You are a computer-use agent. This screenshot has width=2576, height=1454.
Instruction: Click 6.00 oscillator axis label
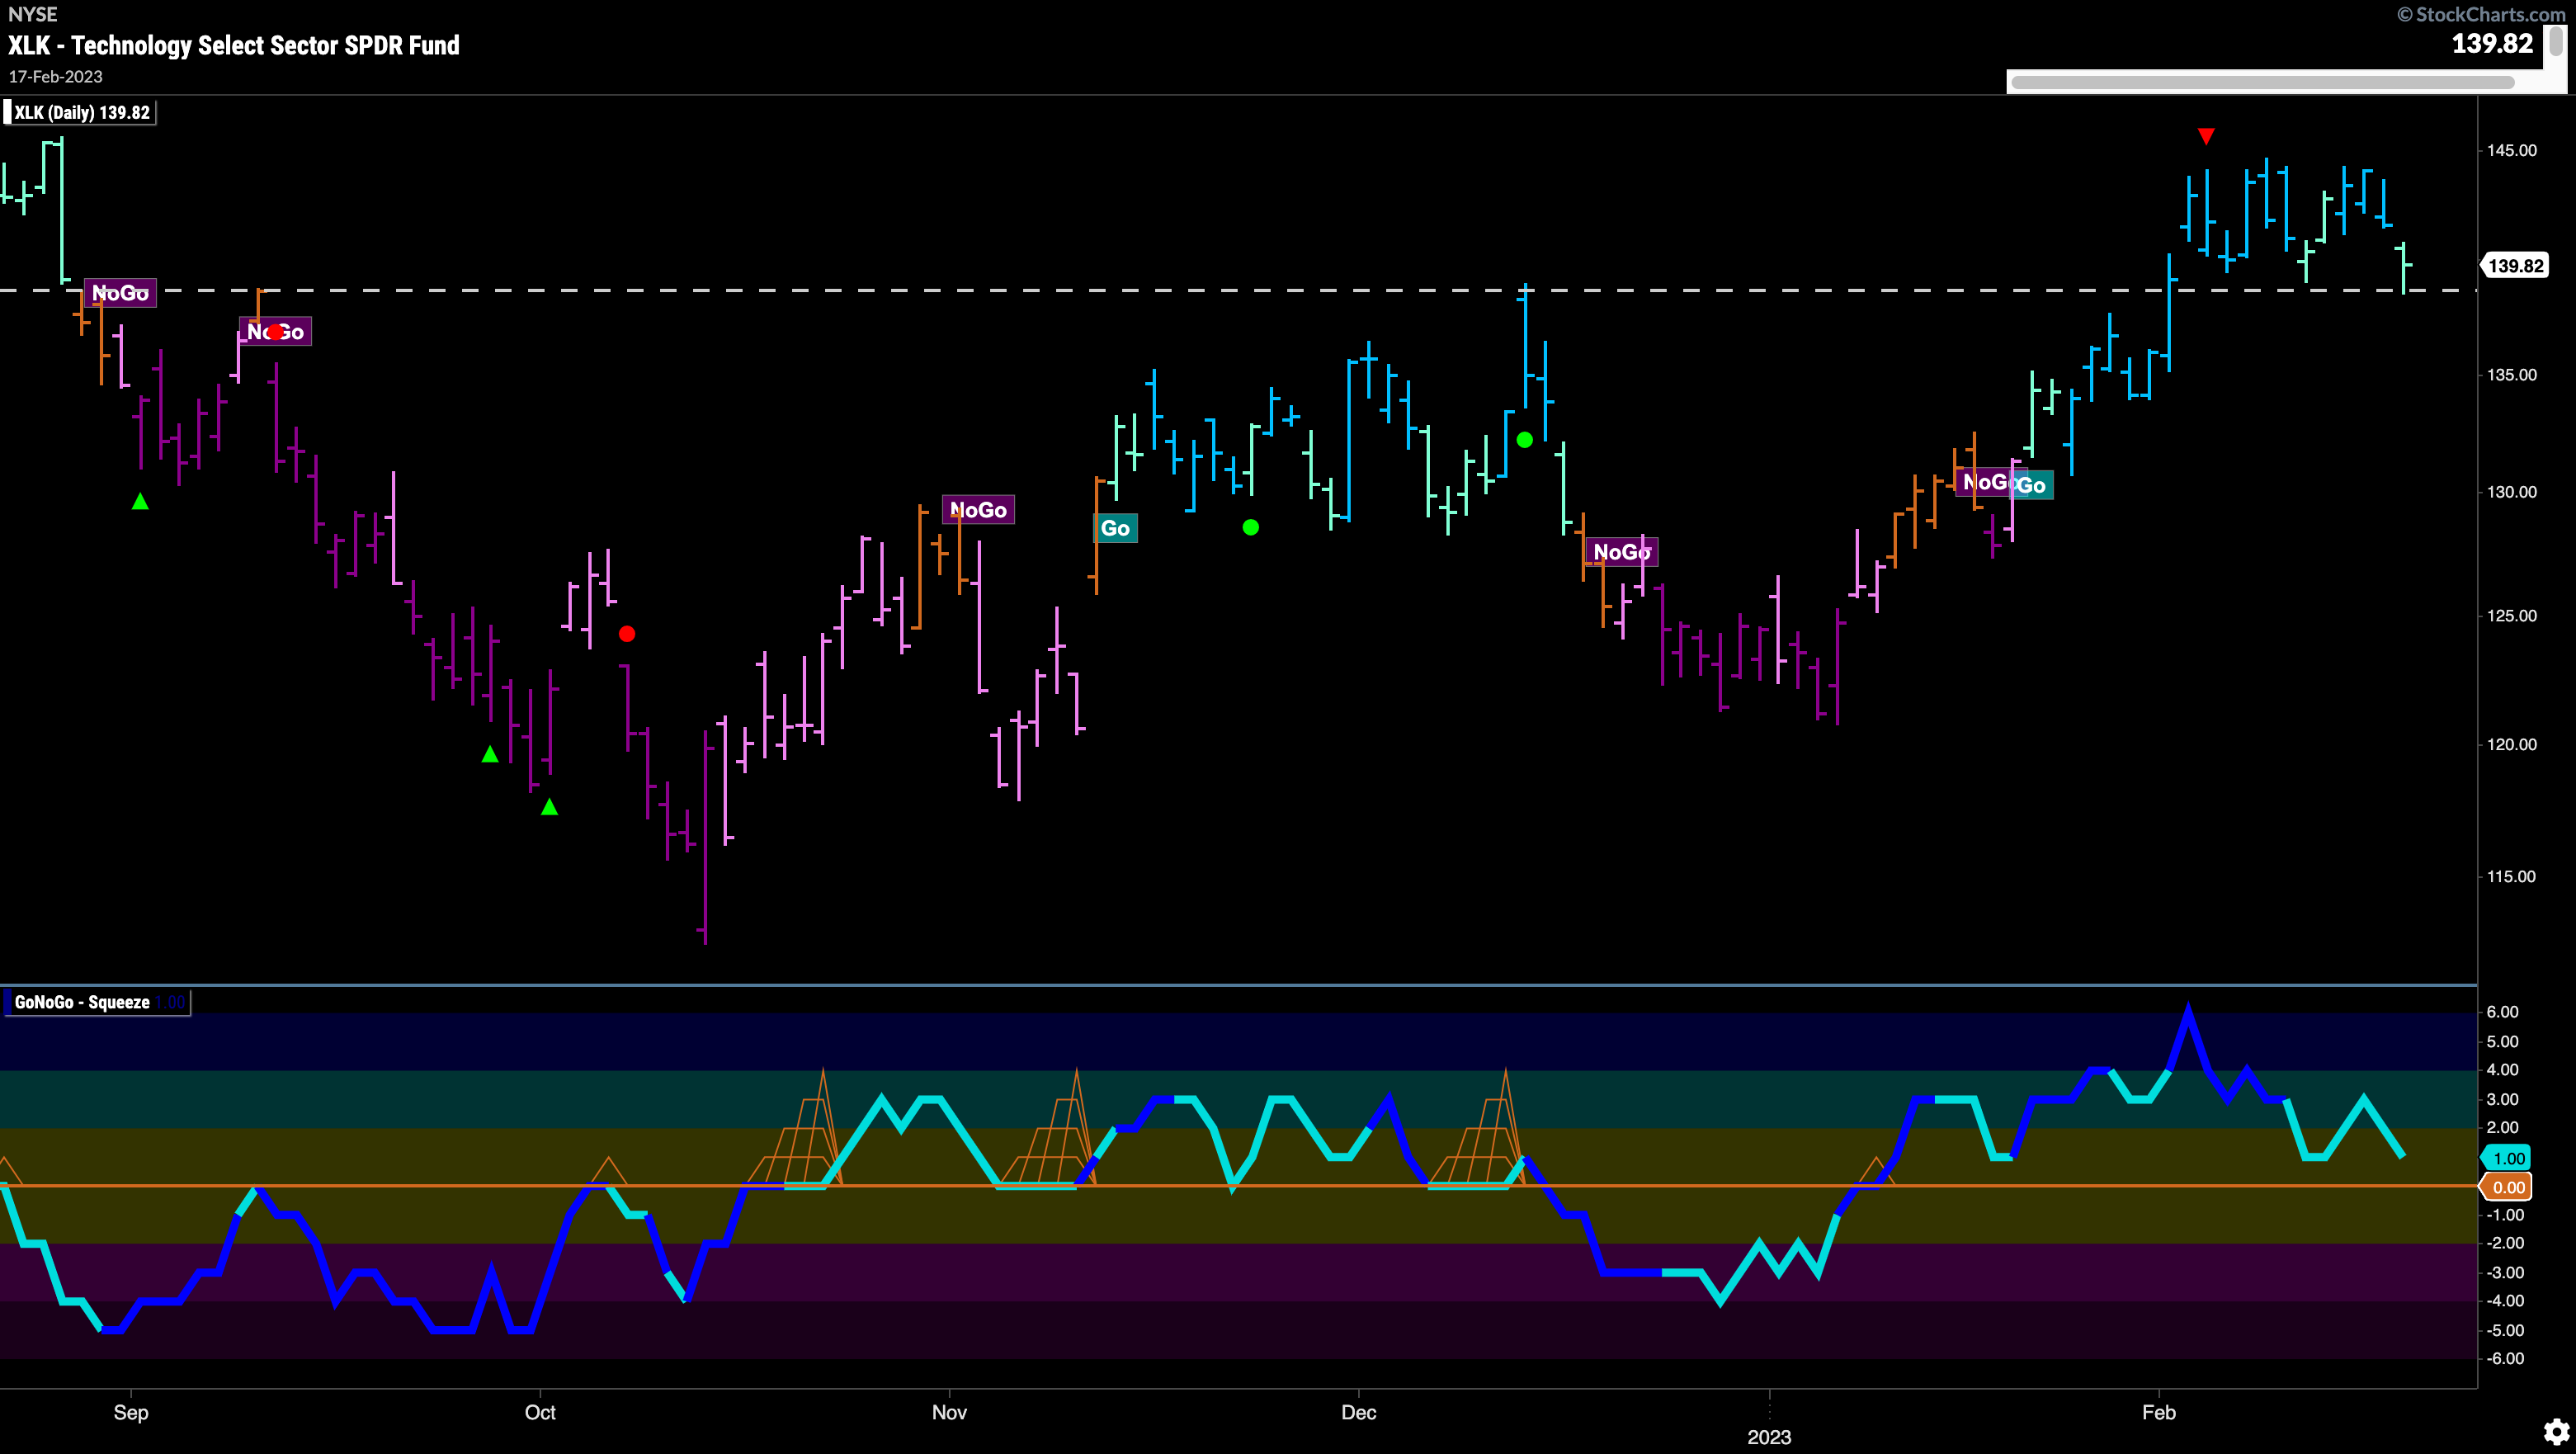pyautogui.click(x=2503, y=1012)
